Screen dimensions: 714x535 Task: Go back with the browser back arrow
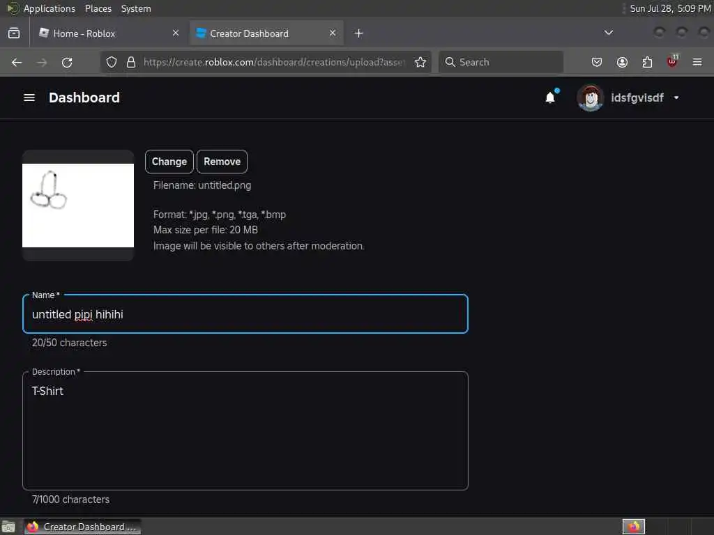point(17,62)
